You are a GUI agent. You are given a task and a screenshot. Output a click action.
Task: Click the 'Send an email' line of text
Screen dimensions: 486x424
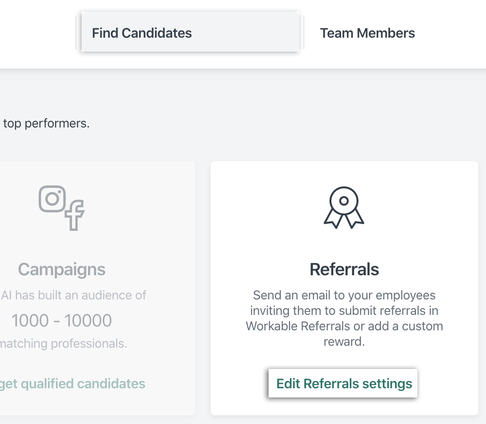tap(344, 295)
